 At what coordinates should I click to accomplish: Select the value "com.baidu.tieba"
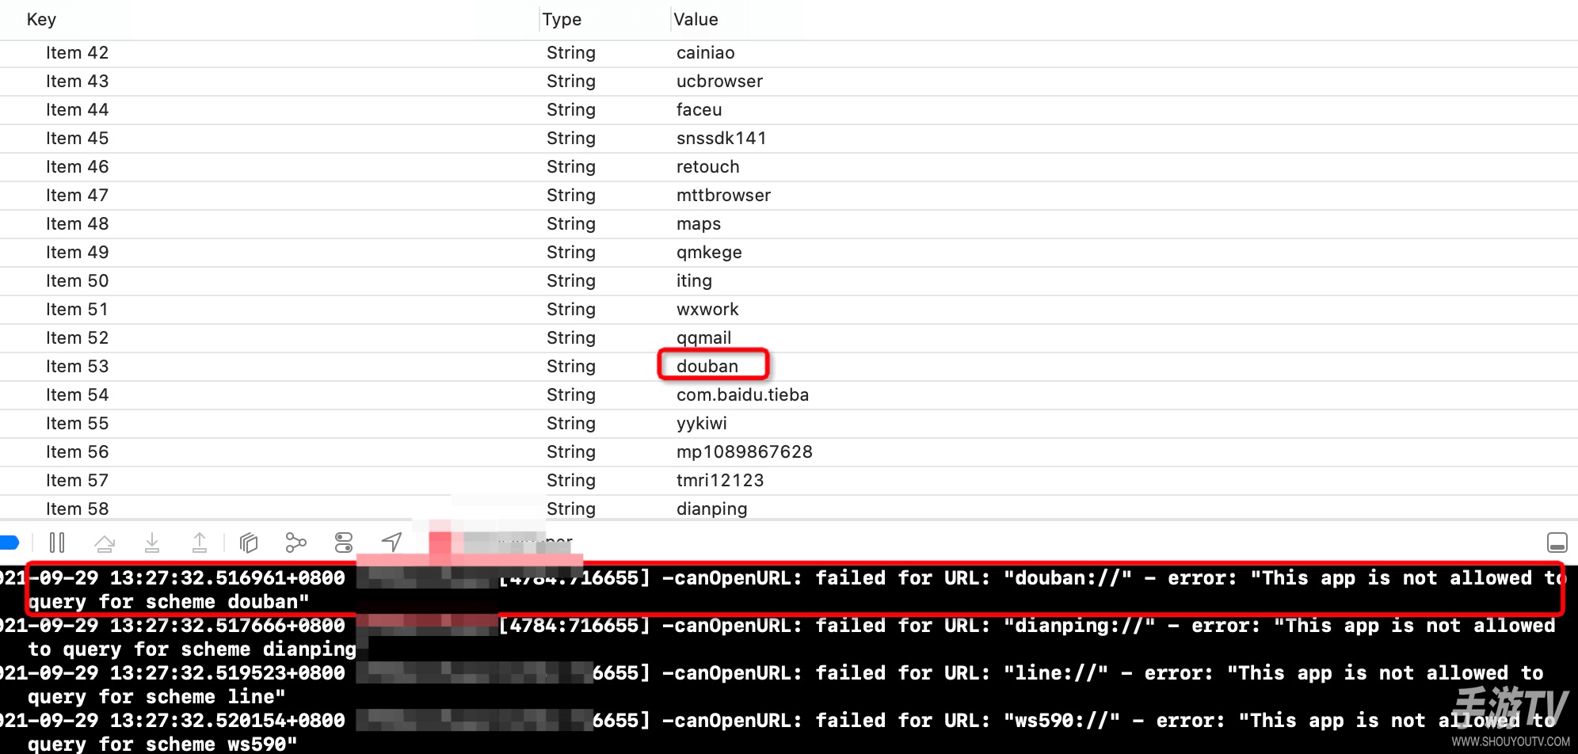click(x=742, y=395)
